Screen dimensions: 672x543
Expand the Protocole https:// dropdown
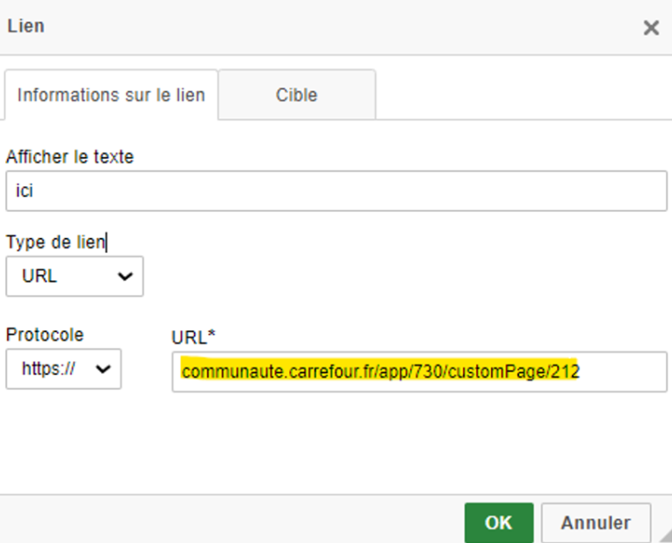point(63,369)
